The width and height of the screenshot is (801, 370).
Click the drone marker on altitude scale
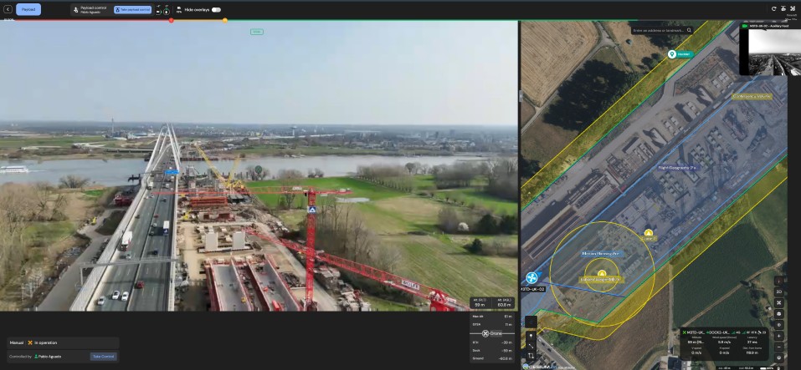coord(485,332)
